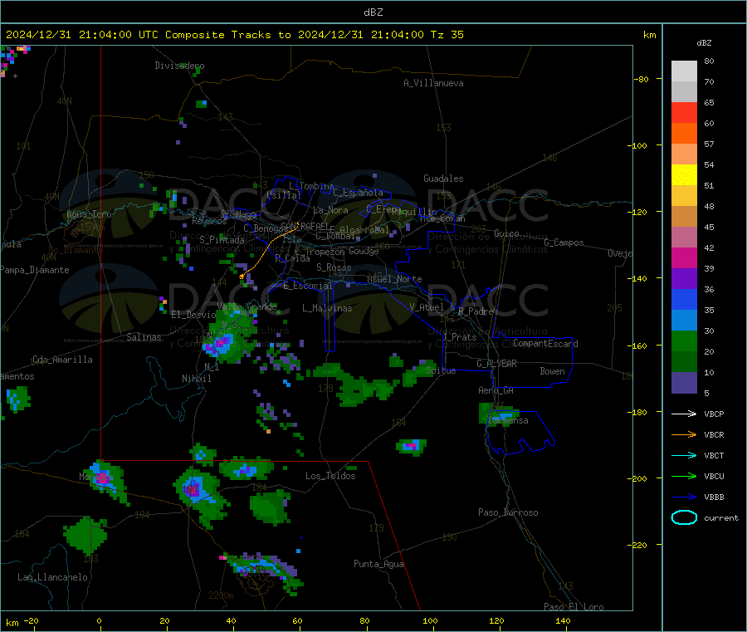Click the Pampa_Diamante place label

pos(35,270)
